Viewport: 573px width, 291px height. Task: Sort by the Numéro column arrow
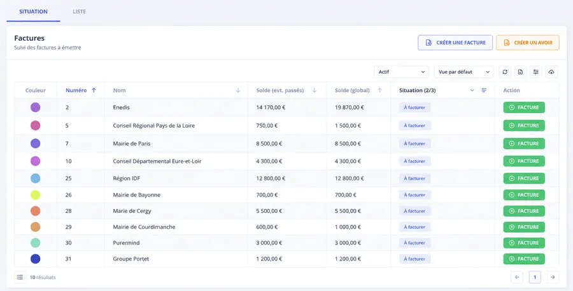coord(94,90)
